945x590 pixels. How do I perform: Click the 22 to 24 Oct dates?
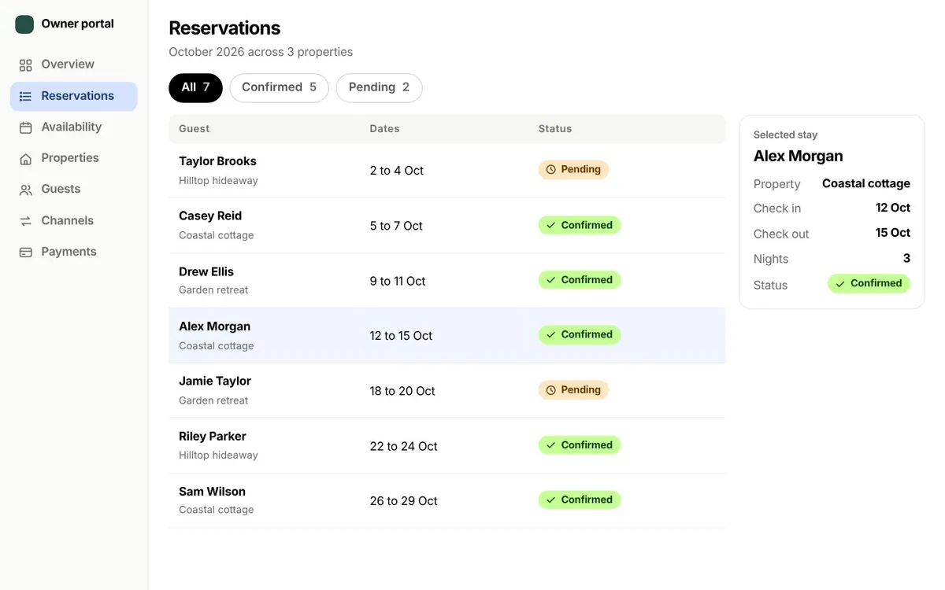coord(403,446)
